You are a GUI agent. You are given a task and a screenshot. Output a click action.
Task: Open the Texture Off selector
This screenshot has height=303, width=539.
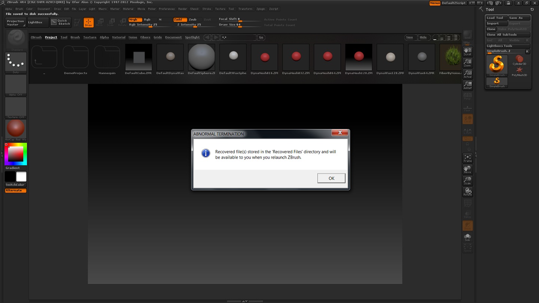click(16, 108)
